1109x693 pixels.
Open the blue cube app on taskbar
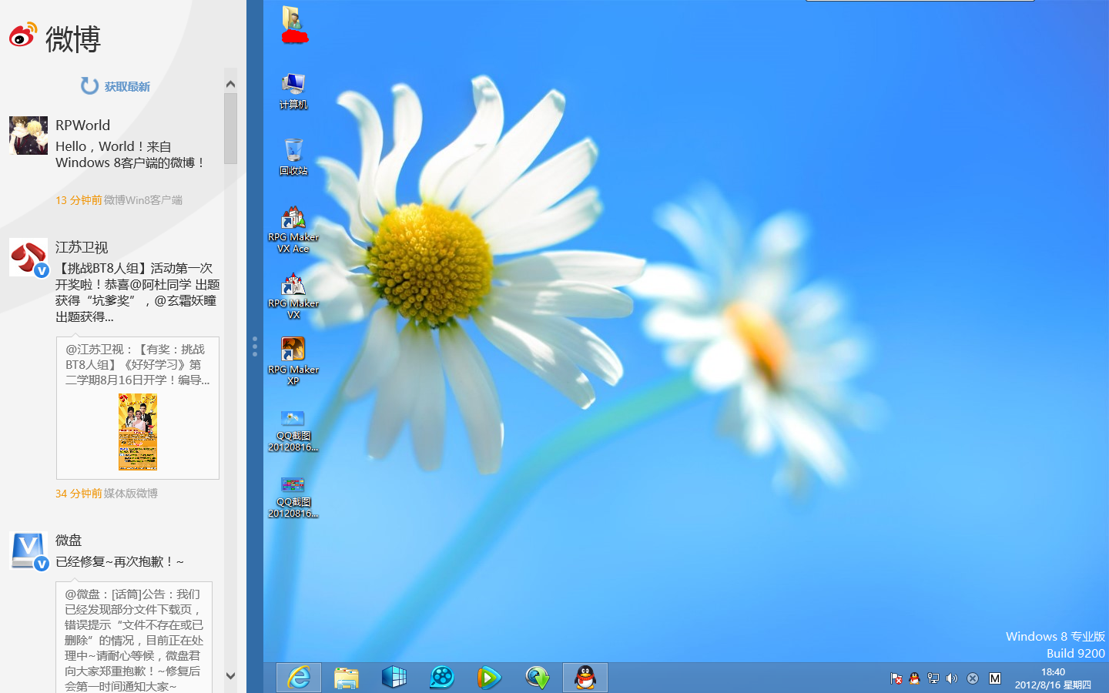[x=394, y=678]
